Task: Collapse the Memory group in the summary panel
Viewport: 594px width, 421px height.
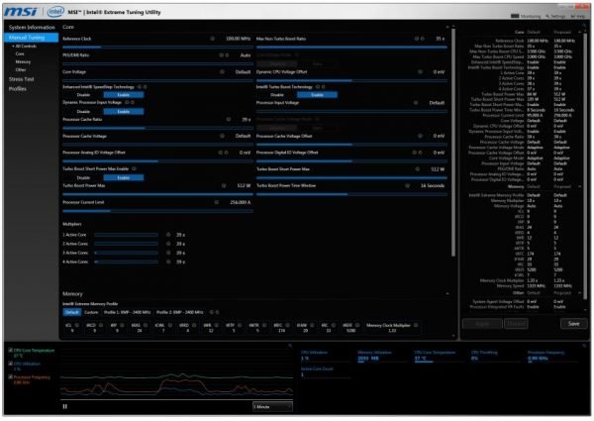Action: point(579,187)
